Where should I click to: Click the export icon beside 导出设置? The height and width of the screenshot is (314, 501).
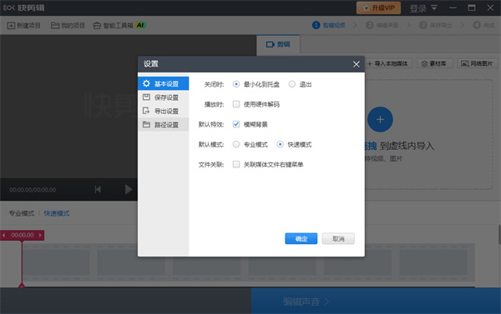pyautogui.click(x=146, y=111)
